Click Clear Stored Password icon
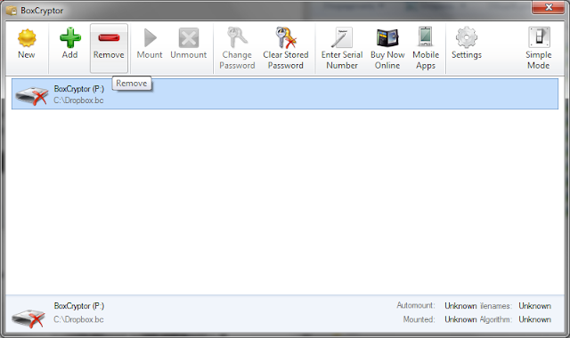Screen dimensions: 570x338 click(286, 37)
